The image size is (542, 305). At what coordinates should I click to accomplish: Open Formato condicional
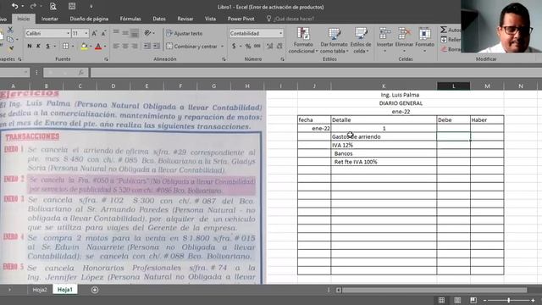[x=303, y=41]
